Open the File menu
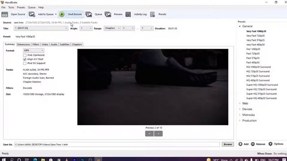The image size is (287, 161). tap(3, 8)
